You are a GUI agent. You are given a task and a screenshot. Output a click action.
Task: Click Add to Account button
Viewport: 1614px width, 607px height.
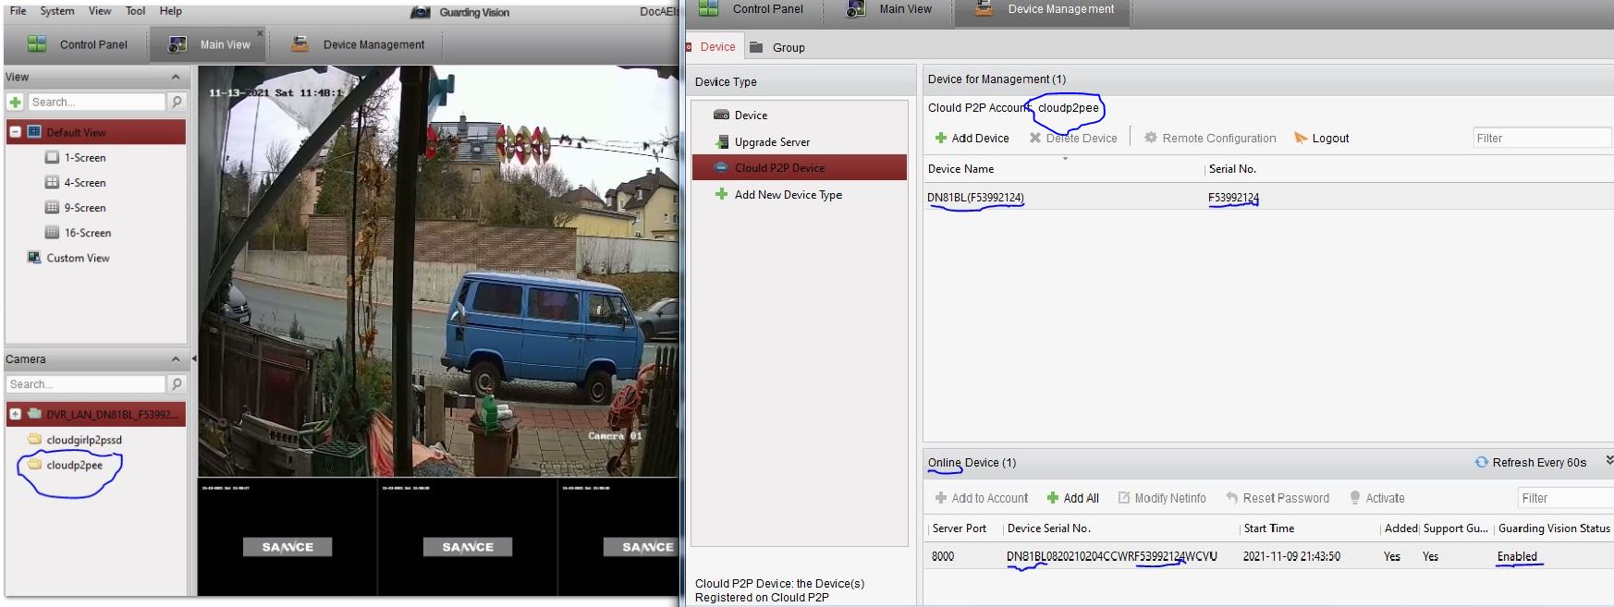coord(982,498)
